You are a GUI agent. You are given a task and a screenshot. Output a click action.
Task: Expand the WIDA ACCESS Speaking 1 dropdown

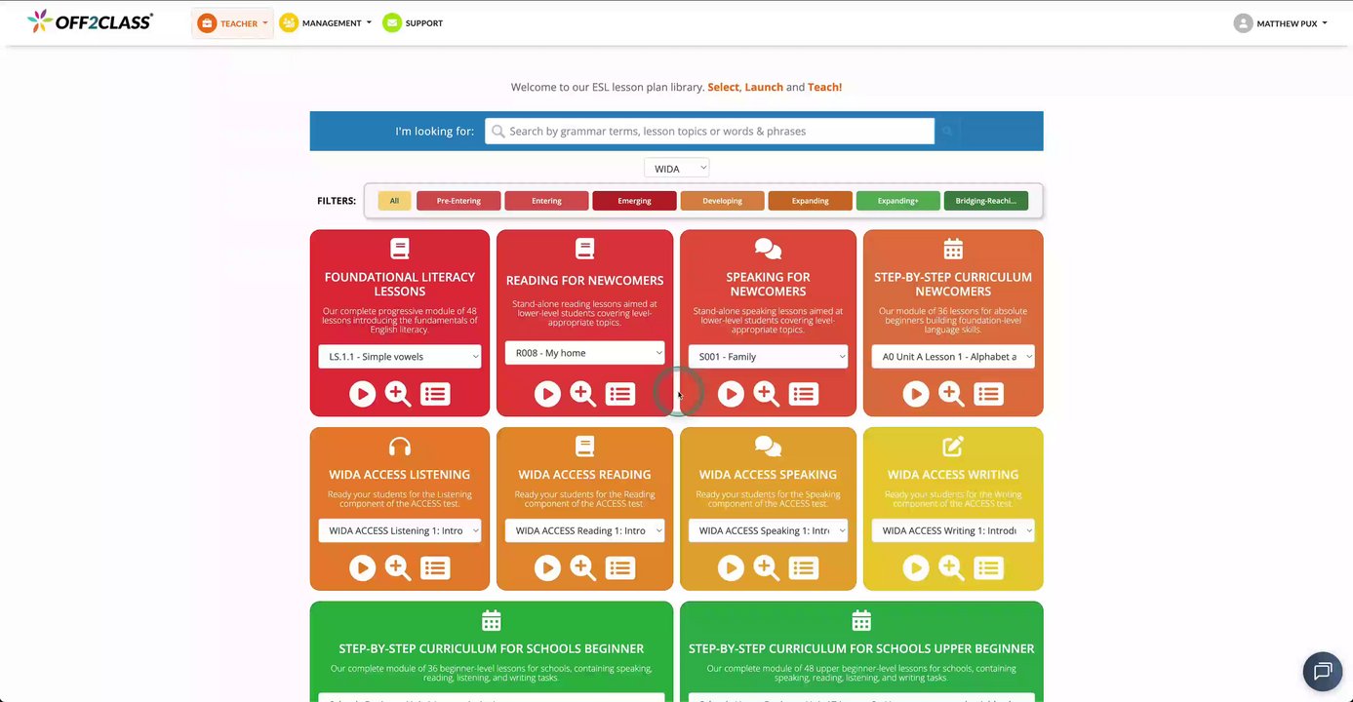pos(768,530)
